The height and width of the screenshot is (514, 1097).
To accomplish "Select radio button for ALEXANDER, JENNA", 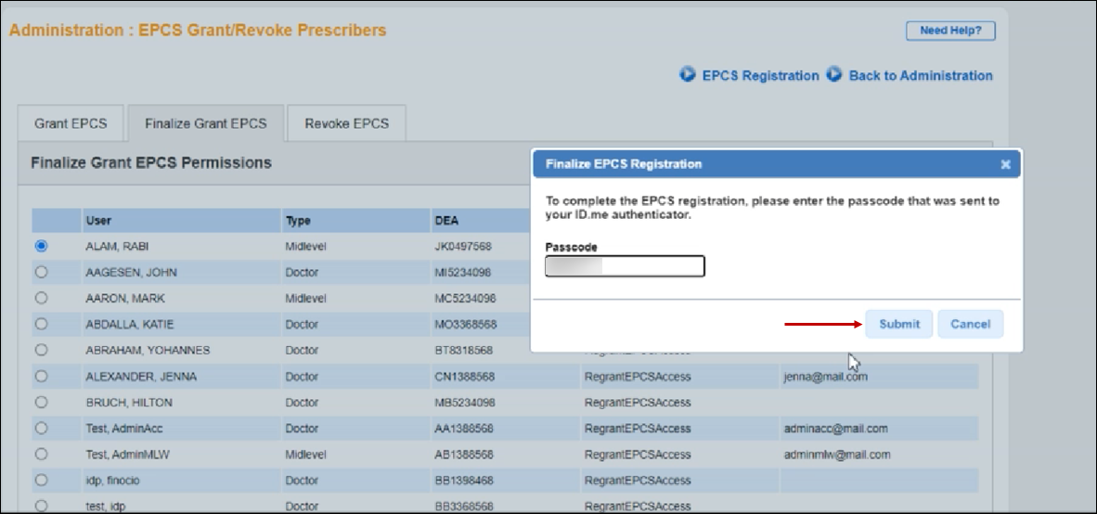I will [41, 377].
